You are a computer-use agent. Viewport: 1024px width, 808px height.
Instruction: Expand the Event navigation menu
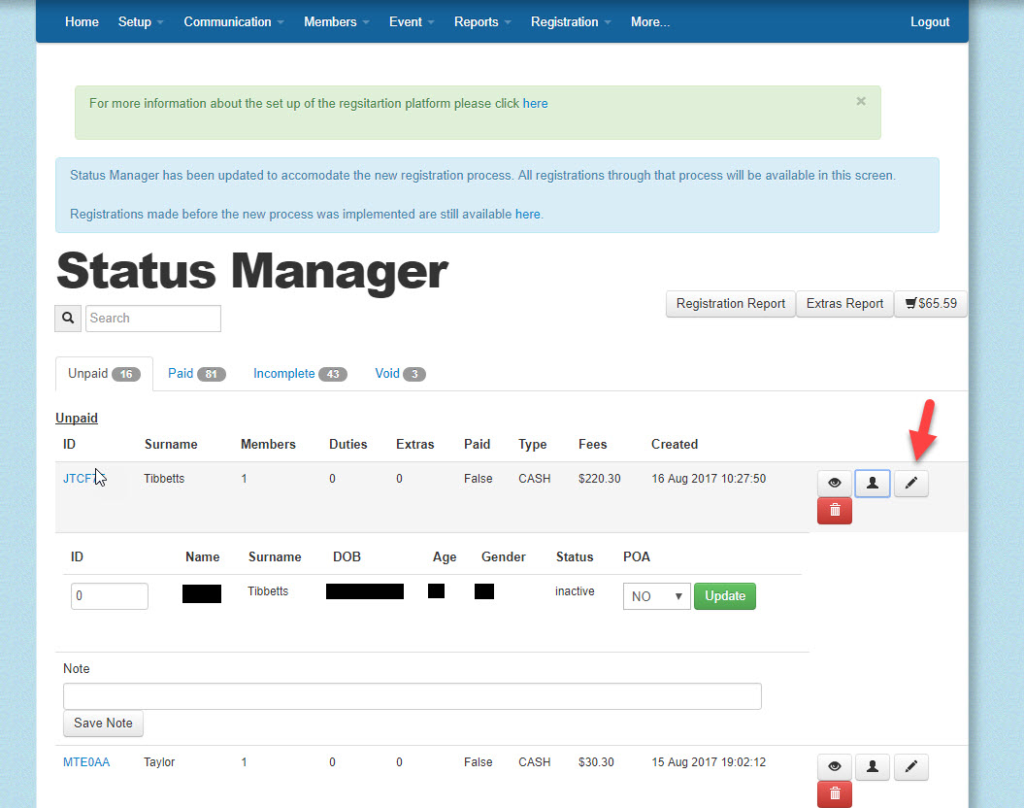click(x=412, y=21)
